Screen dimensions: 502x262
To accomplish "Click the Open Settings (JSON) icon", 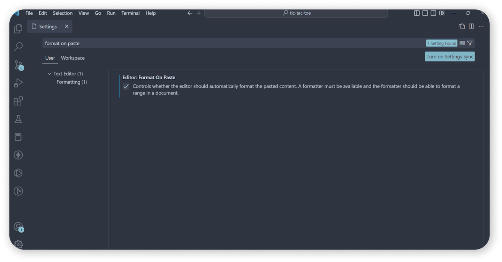I will pos(462,27).
